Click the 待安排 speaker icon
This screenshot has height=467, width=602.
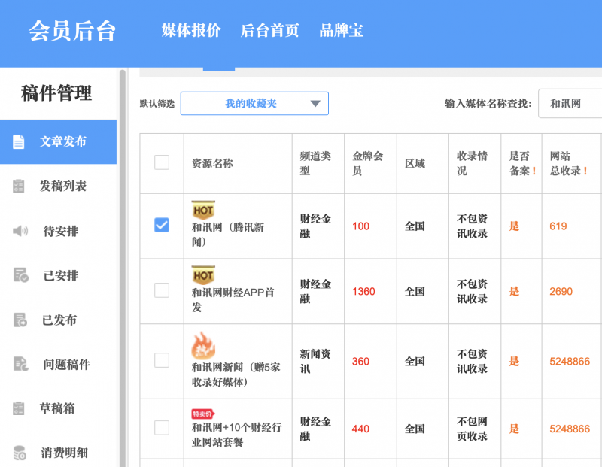(x=20, y=231)
